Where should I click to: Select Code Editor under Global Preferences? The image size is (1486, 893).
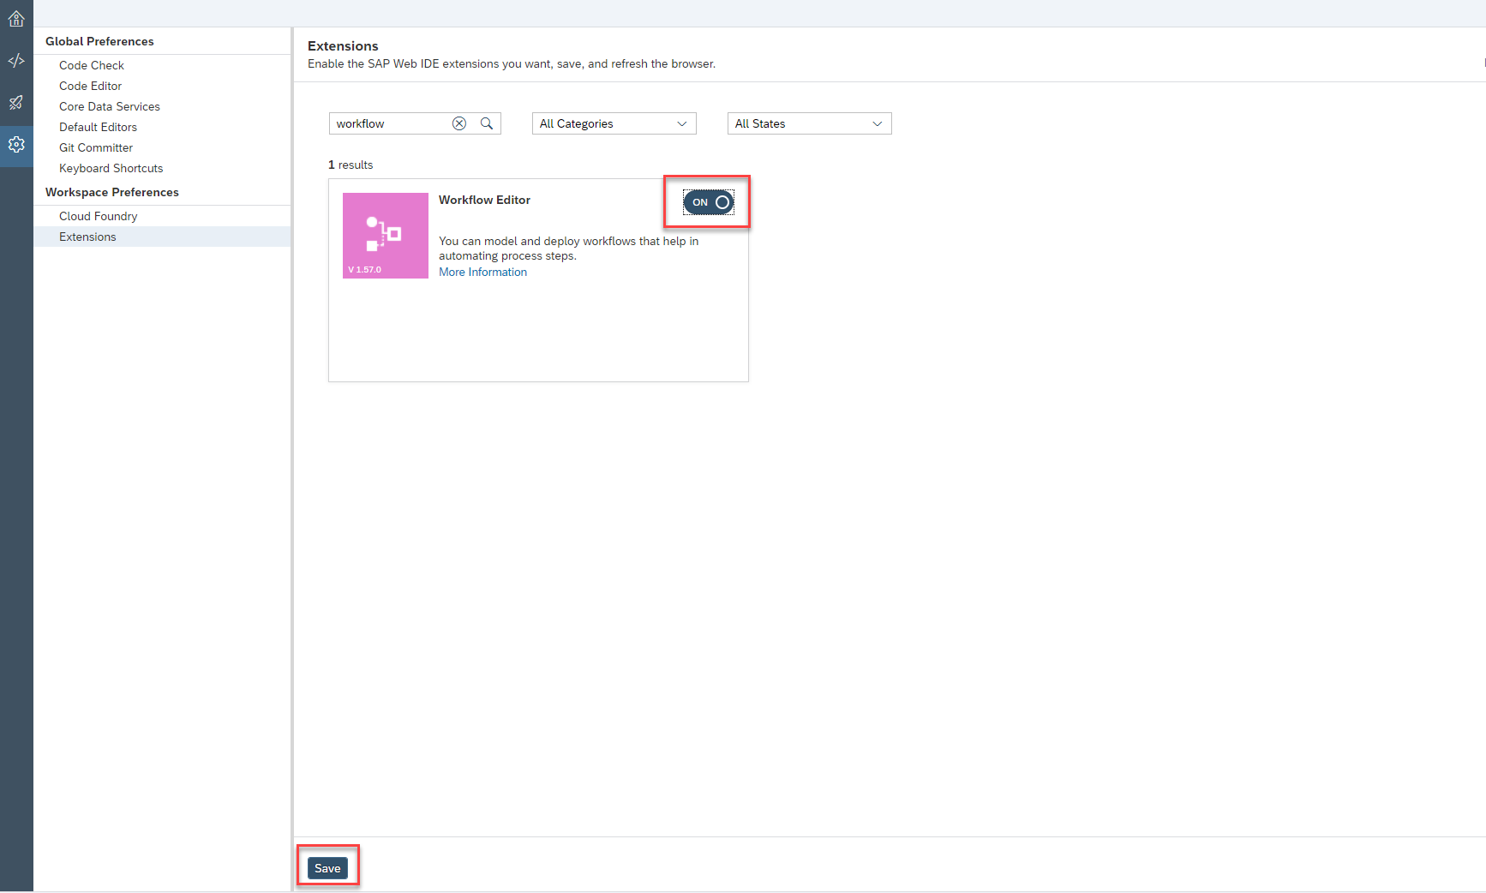89,86
